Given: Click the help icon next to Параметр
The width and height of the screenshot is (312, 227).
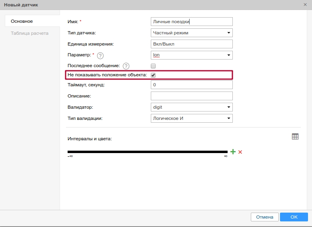Looking at the screenshot, I should tap(100, 56).
